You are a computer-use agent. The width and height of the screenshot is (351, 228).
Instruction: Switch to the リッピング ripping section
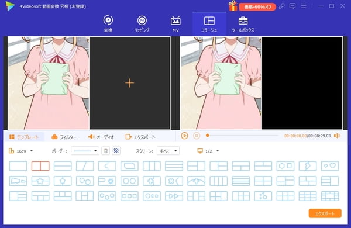click(142, 23)
